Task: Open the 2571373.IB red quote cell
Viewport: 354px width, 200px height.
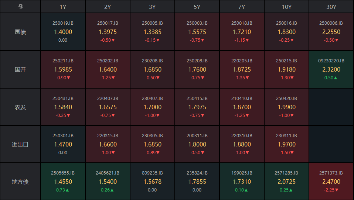Action: (x=331, y=182)
